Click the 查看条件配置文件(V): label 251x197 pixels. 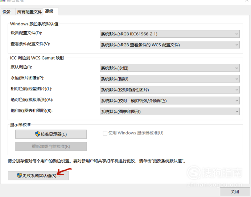pyautogui.click(x=30, y=44)
